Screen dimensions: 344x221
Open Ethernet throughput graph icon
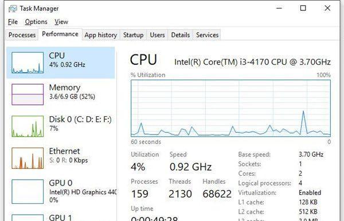click(28, 158)
